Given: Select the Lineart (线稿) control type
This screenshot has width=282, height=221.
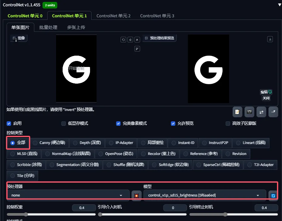Looking at the screenshot, I should pyautogui.click(x=251, y=143).
